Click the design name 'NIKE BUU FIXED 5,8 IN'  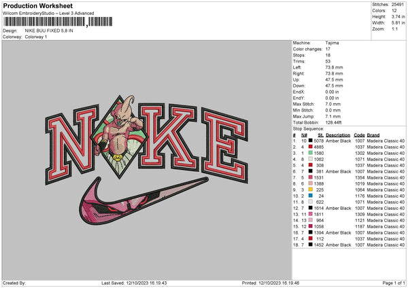point(49,31)
